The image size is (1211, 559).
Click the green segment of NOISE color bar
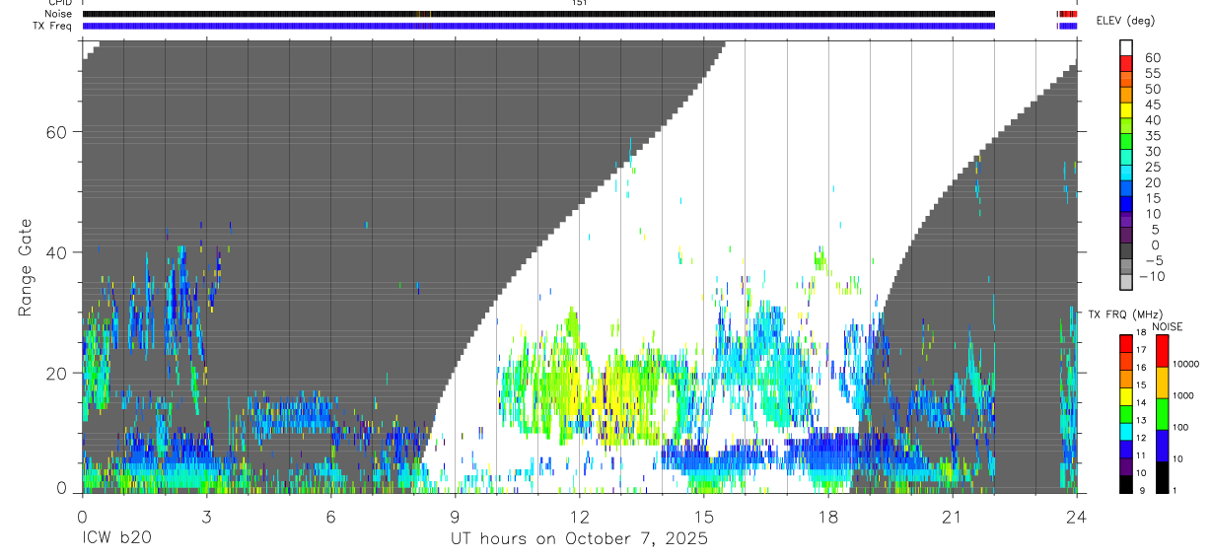[x=1161, y=414]
